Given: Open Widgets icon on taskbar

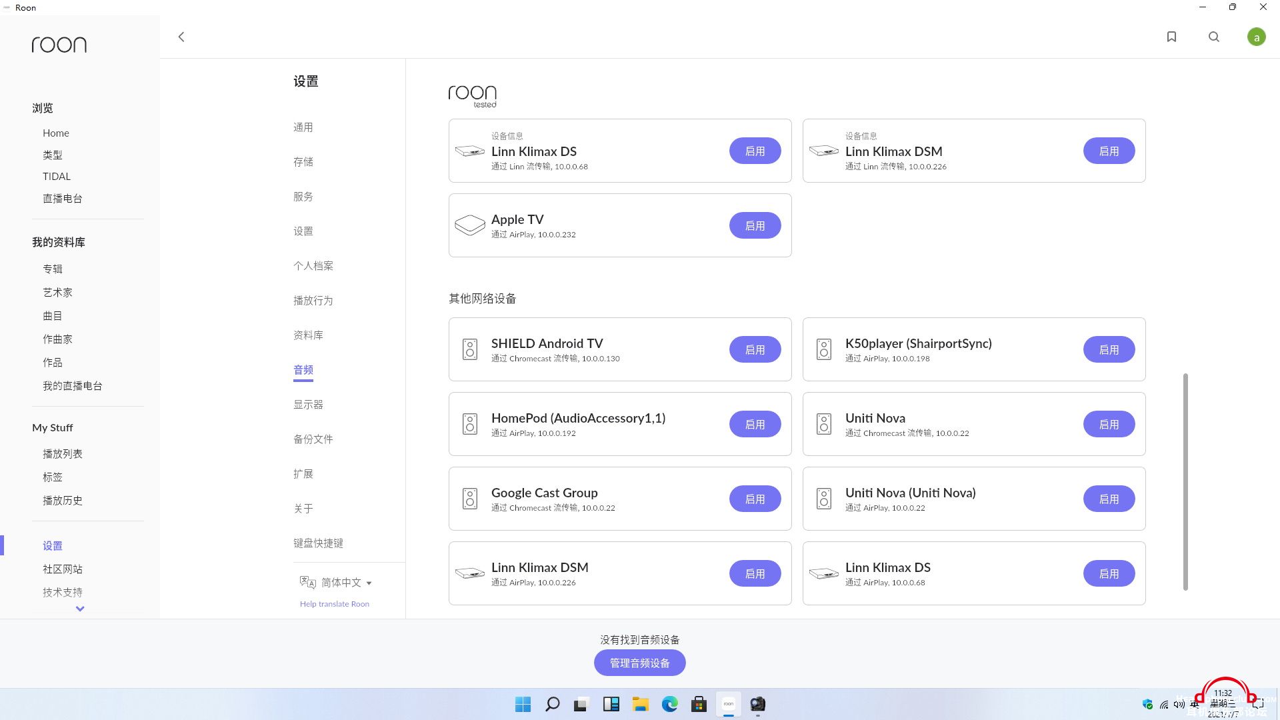Looking at the screenshot, I should (x=611, y=704).
